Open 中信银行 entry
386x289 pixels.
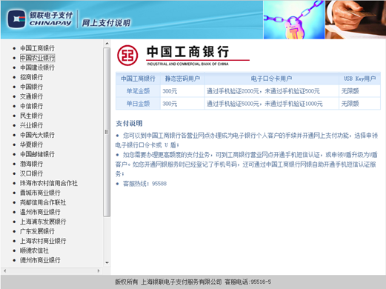click(x=31, y=106)
